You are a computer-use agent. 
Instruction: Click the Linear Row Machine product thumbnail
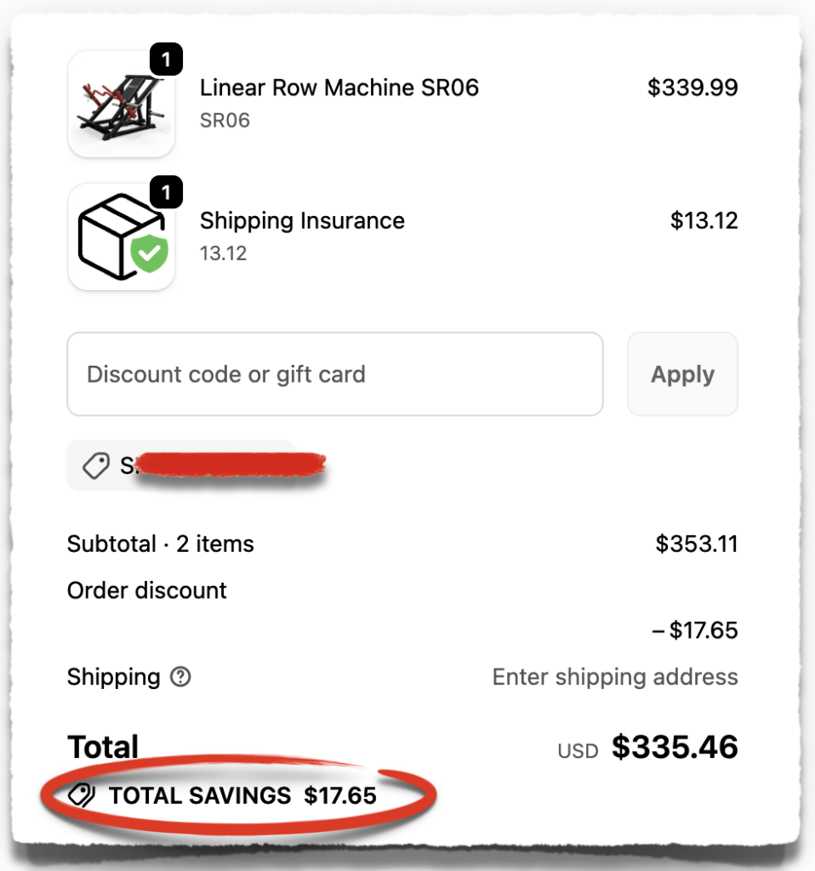click(122, 104)
